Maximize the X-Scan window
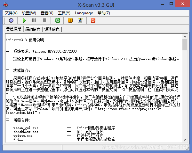This screenshot has height=153, width=192. 171,4
